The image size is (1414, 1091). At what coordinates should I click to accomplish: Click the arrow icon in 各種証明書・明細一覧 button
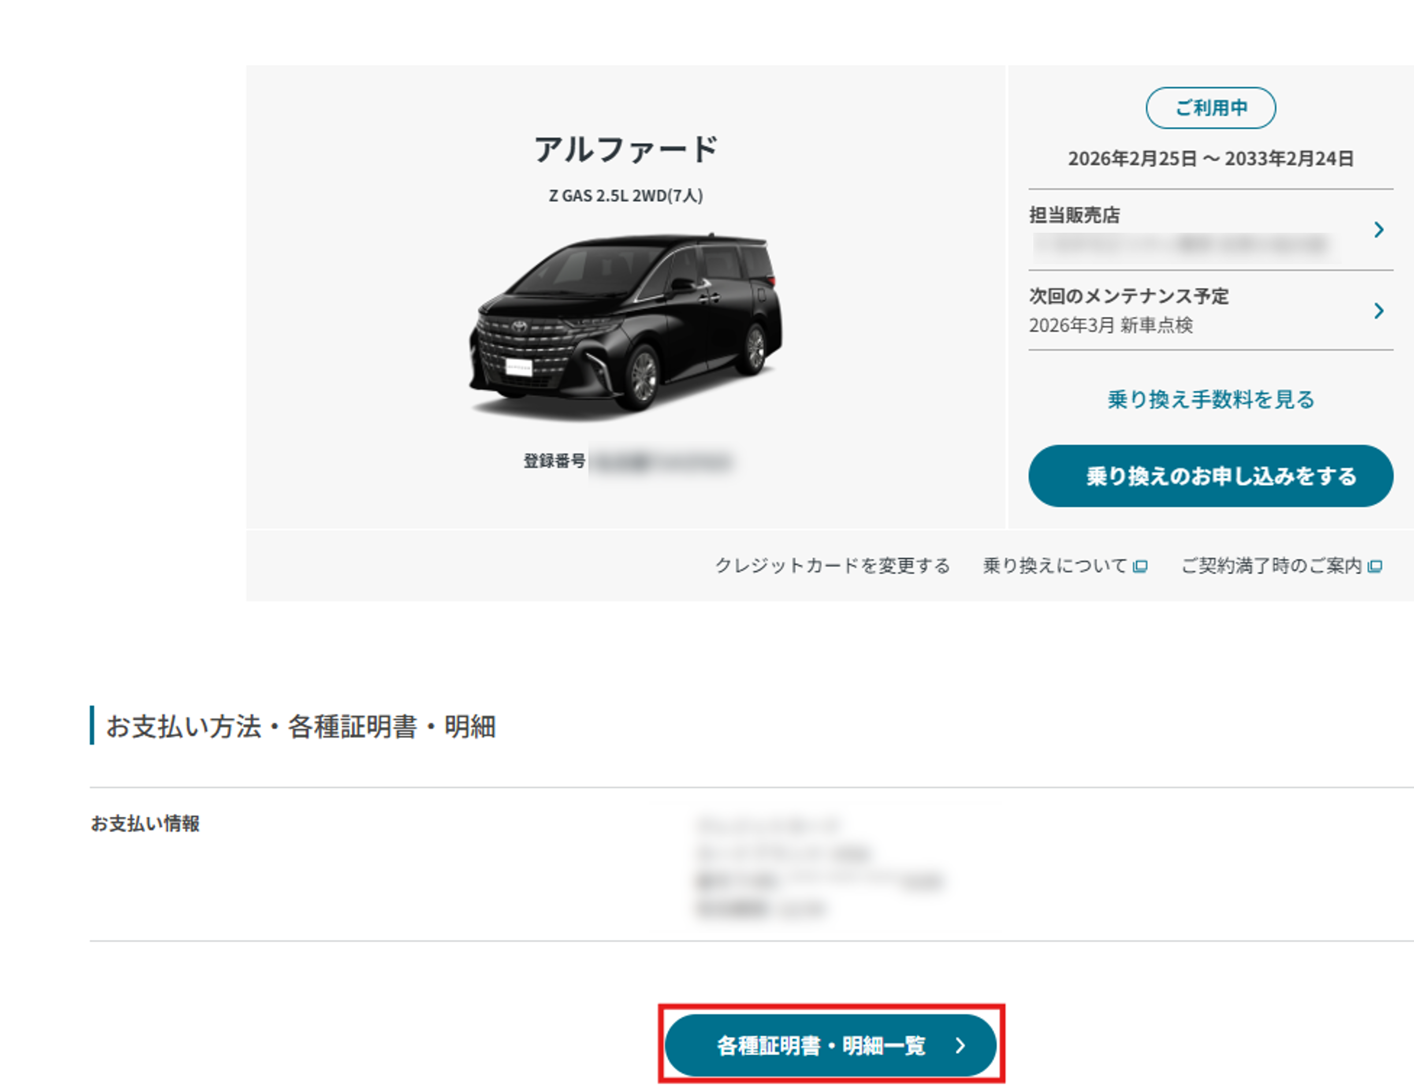coord(961,1045)
